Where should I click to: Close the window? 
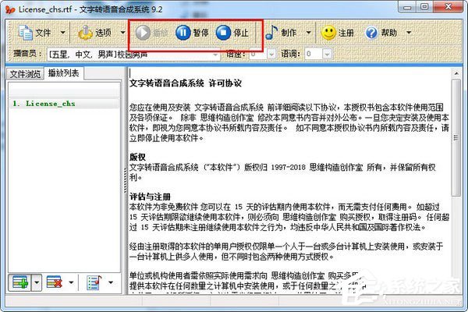pyautogui.click(x=448, y=7)
